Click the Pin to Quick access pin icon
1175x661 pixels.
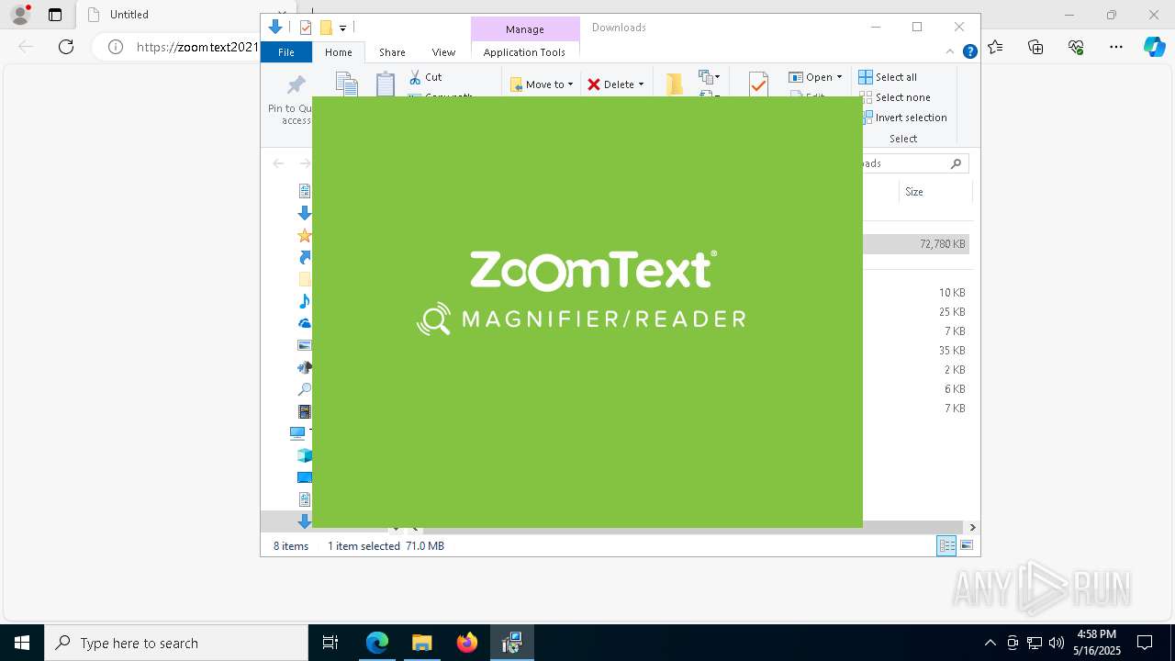(296, 85)
